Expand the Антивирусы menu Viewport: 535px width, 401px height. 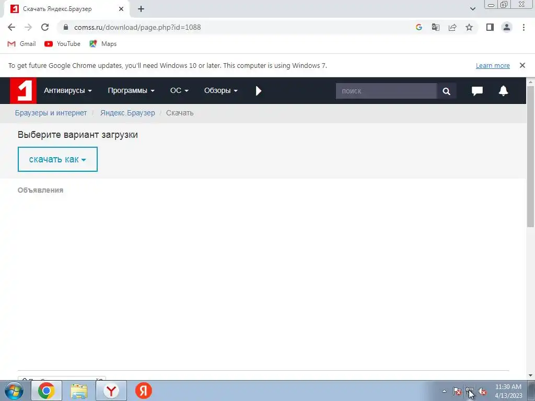pyautogui.click(x=68, y=91)
